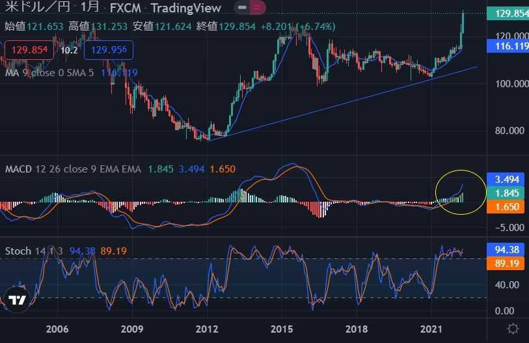Click the TradingView logo badge

tap(17, 299)
